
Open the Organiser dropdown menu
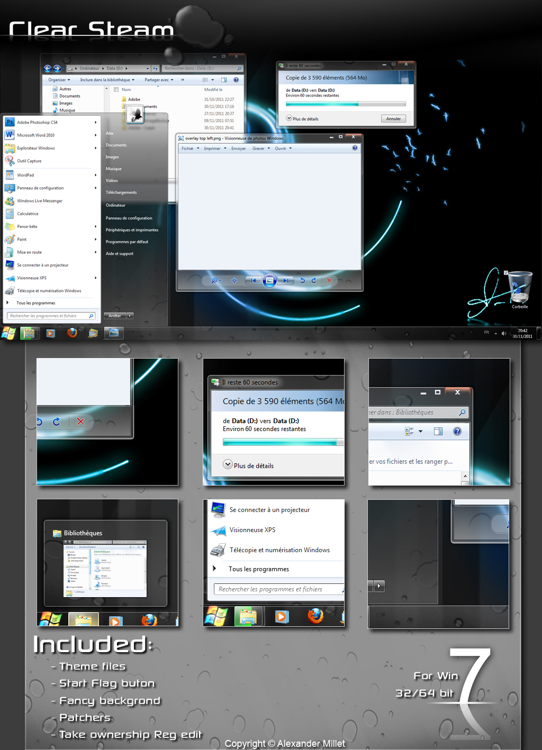(59, 80)
